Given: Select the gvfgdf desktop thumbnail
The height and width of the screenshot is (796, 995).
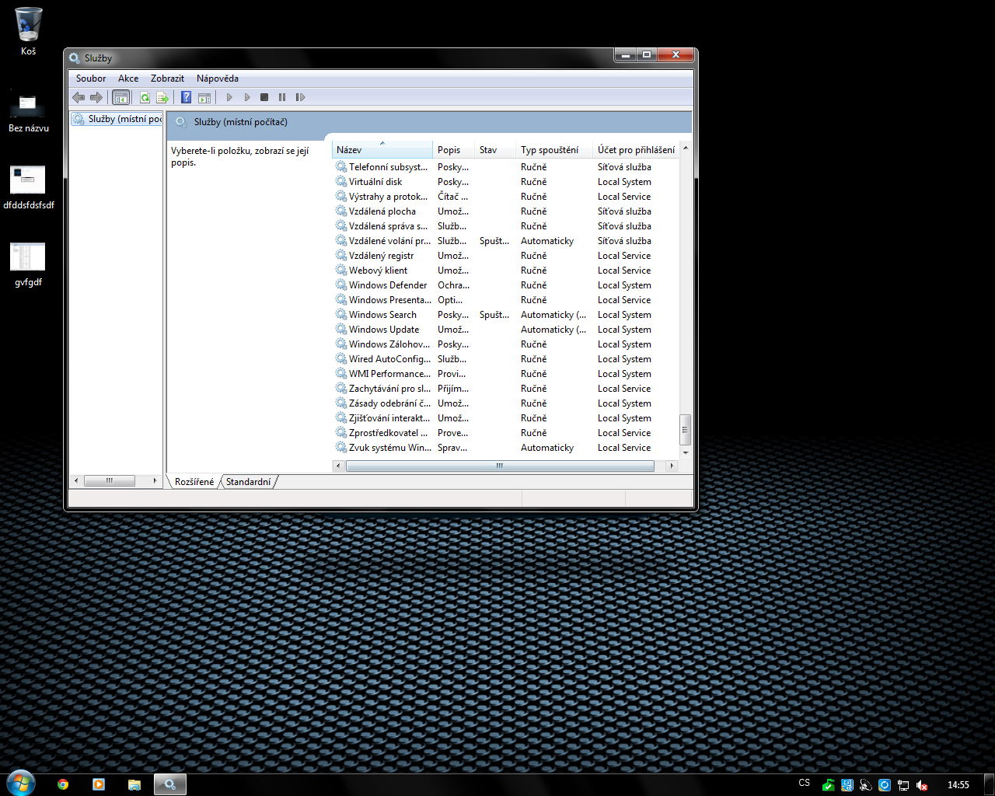Looking at the screenshot, I should coord(28,264).
